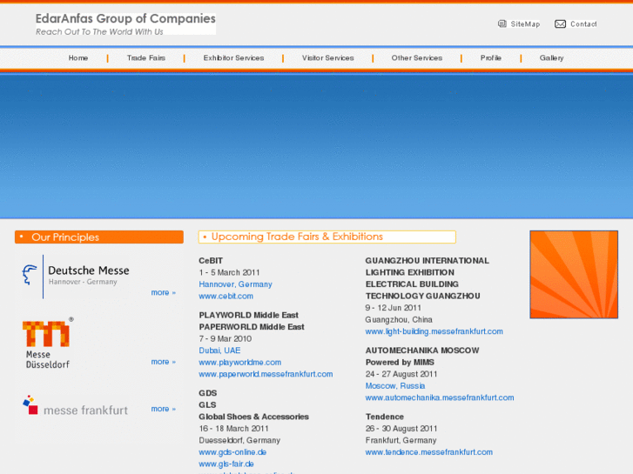Open the Dubai, UAE link

219,350
